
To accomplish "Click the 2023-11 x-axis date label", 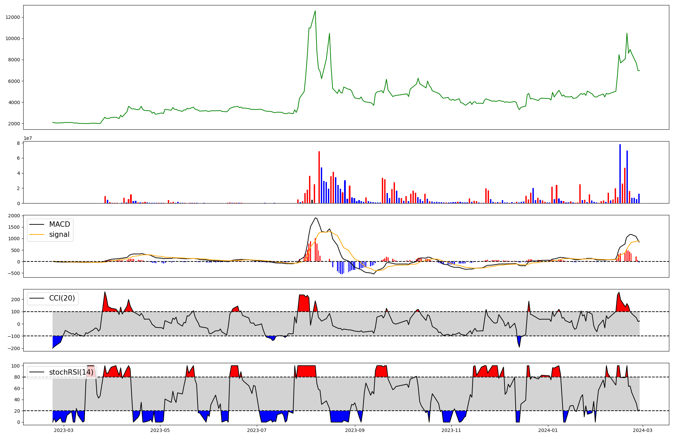I will click(451, 430).
